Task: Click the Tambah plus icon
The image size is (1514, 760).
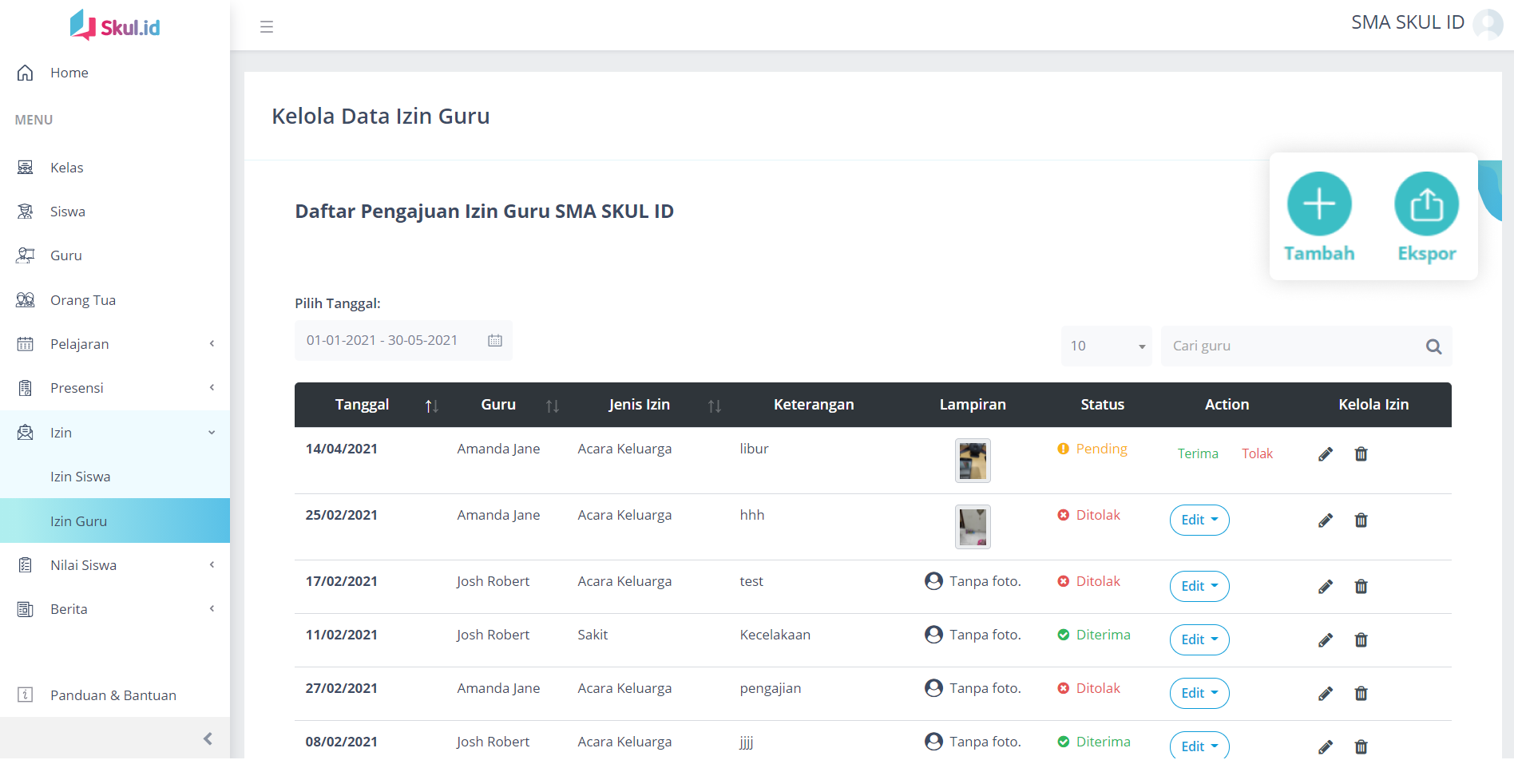Action: click(x=1319, y=204)
